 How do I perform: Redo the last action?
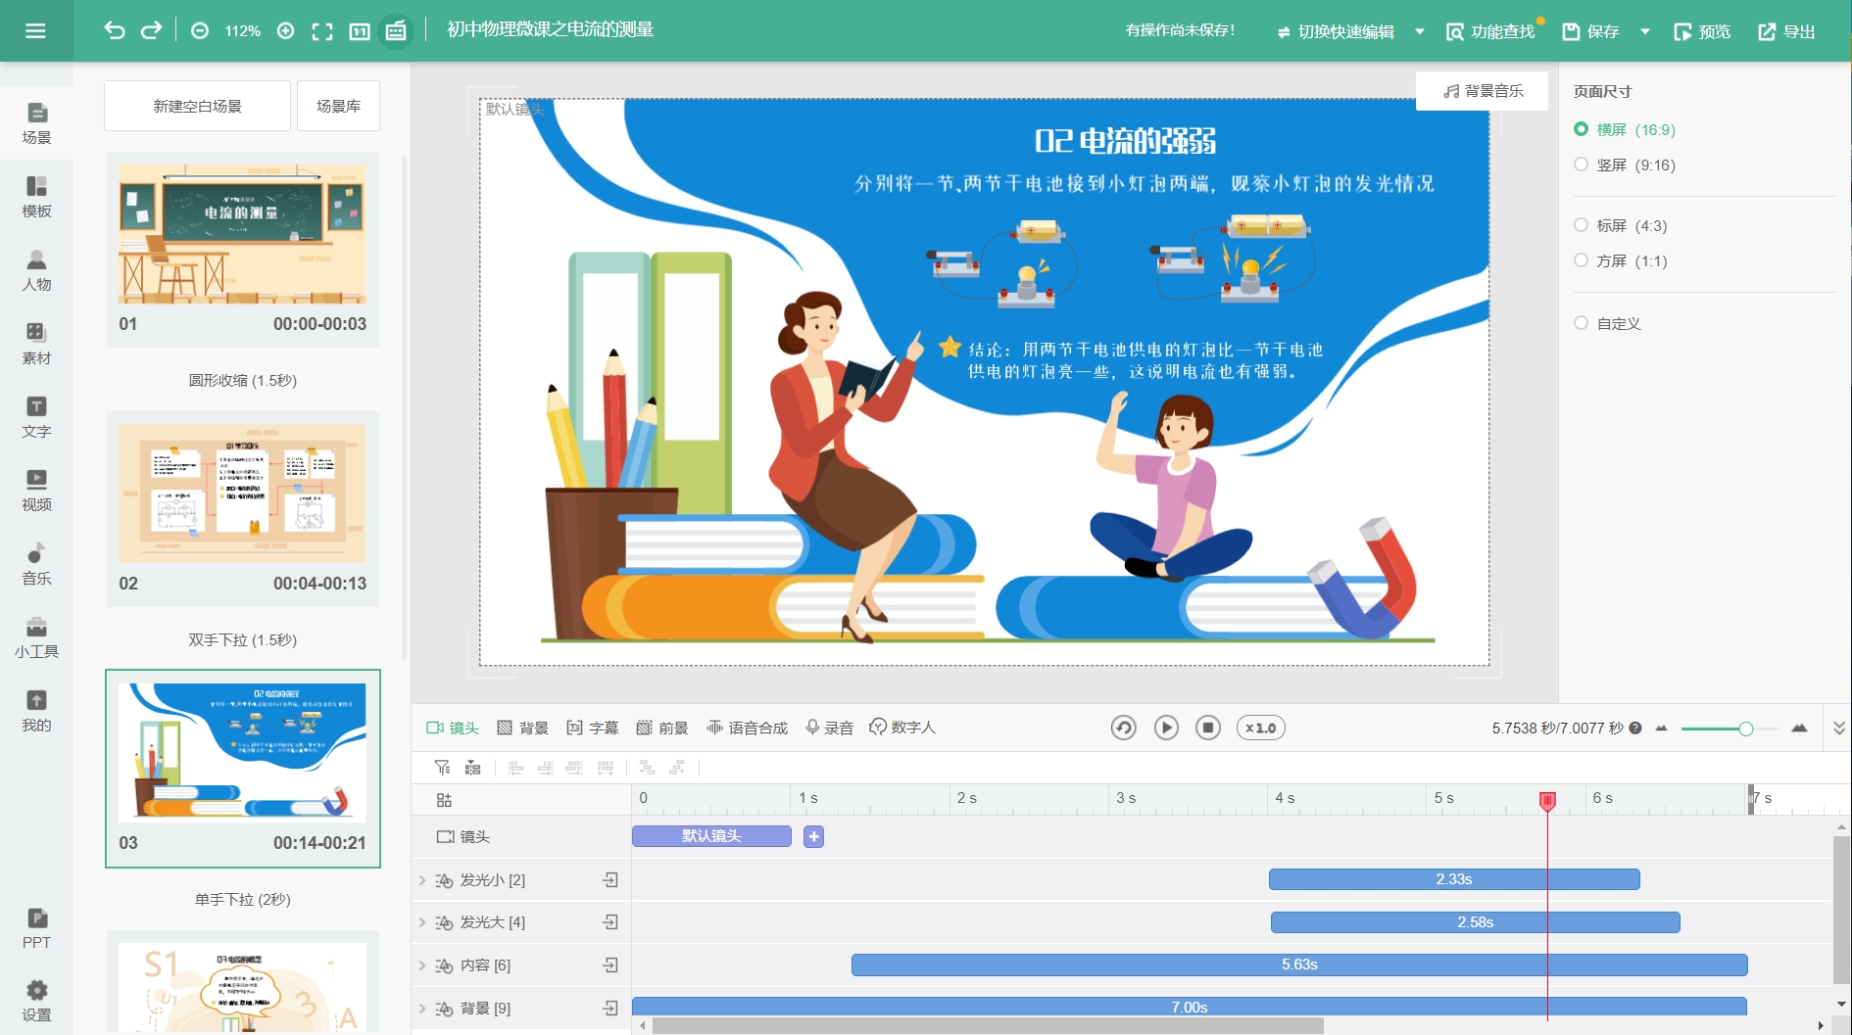click(x=151, y=30)
